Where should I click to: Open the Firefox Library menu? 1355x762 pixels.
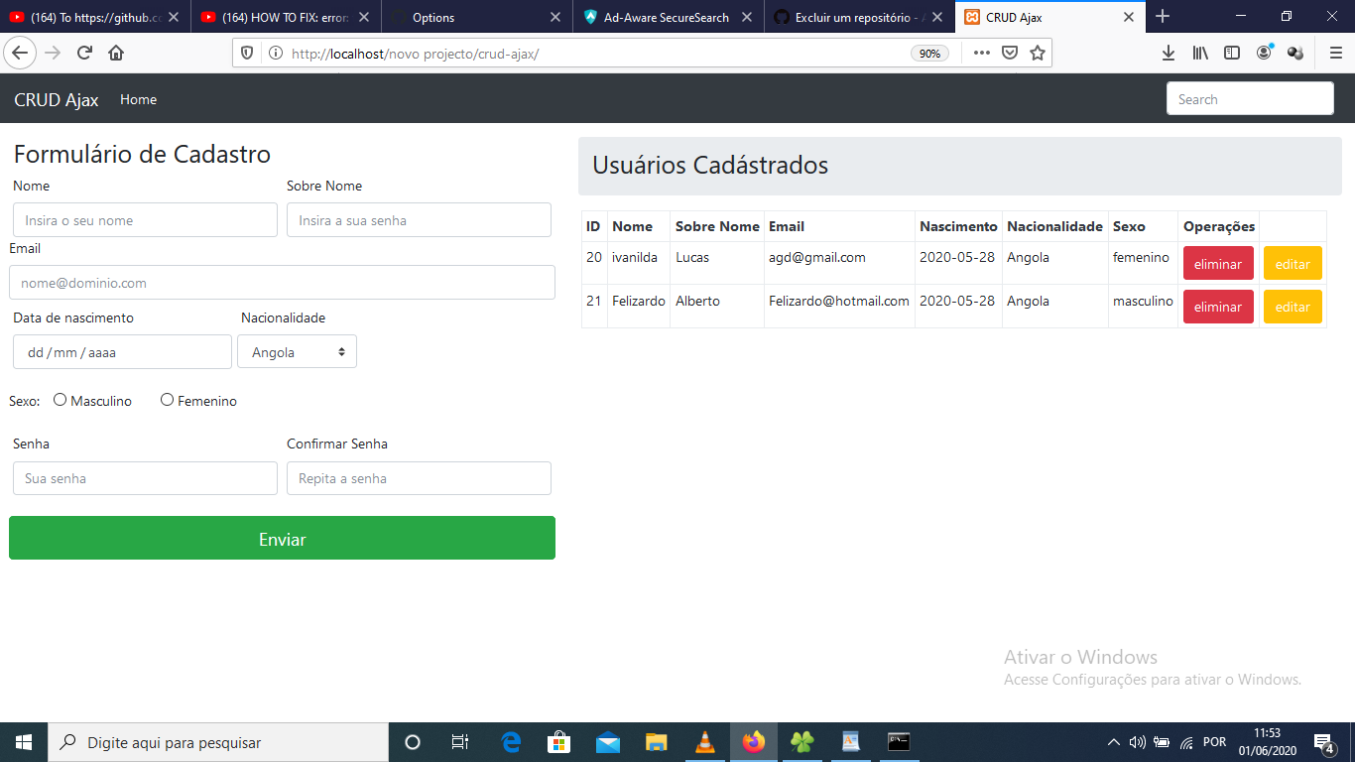coord(1199,52)
